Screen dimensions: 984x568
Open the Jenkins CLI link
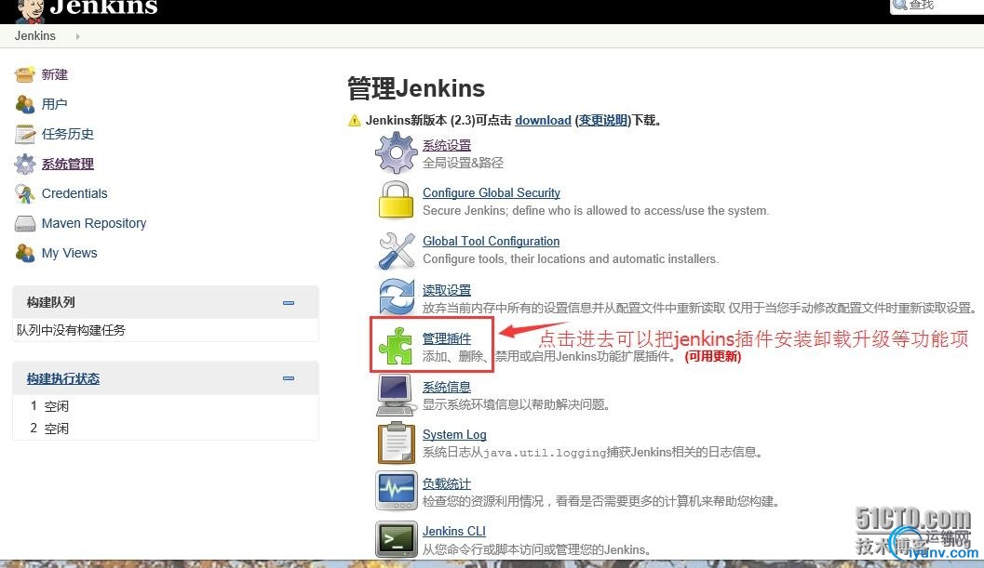(x=454, y=531)
